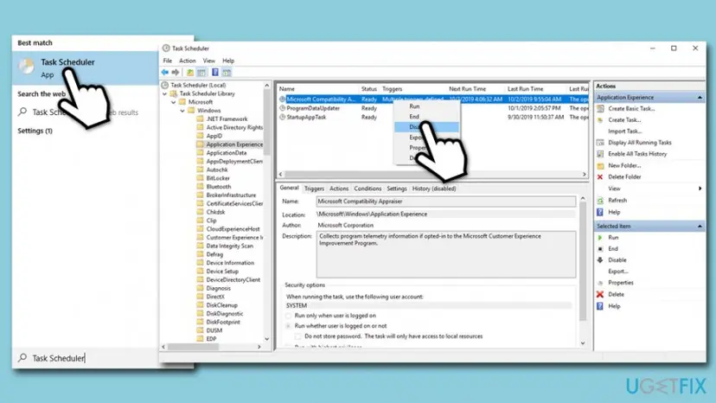The width and height of the screenshot is (716, 403).
Task: Sort the task list by Status column
Action: click(369, 88)
